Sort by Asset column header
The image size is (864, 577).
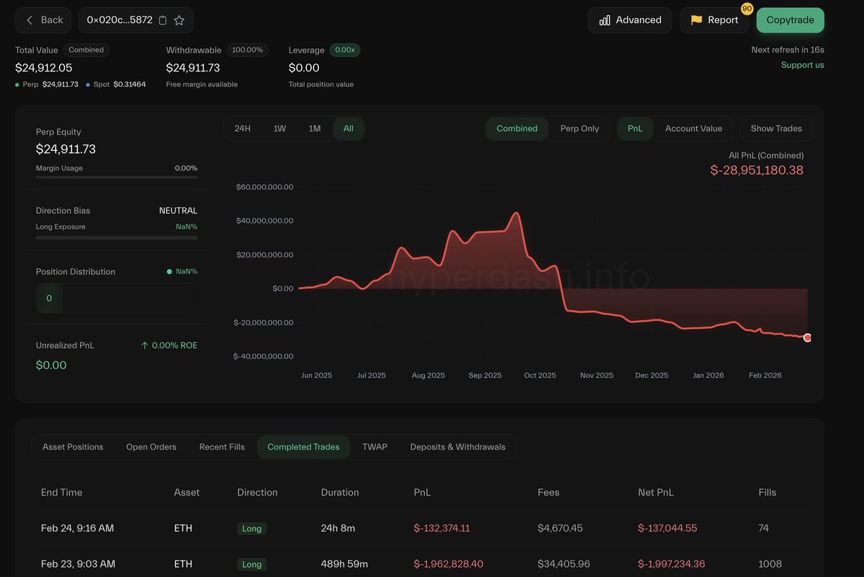point(186,493)
